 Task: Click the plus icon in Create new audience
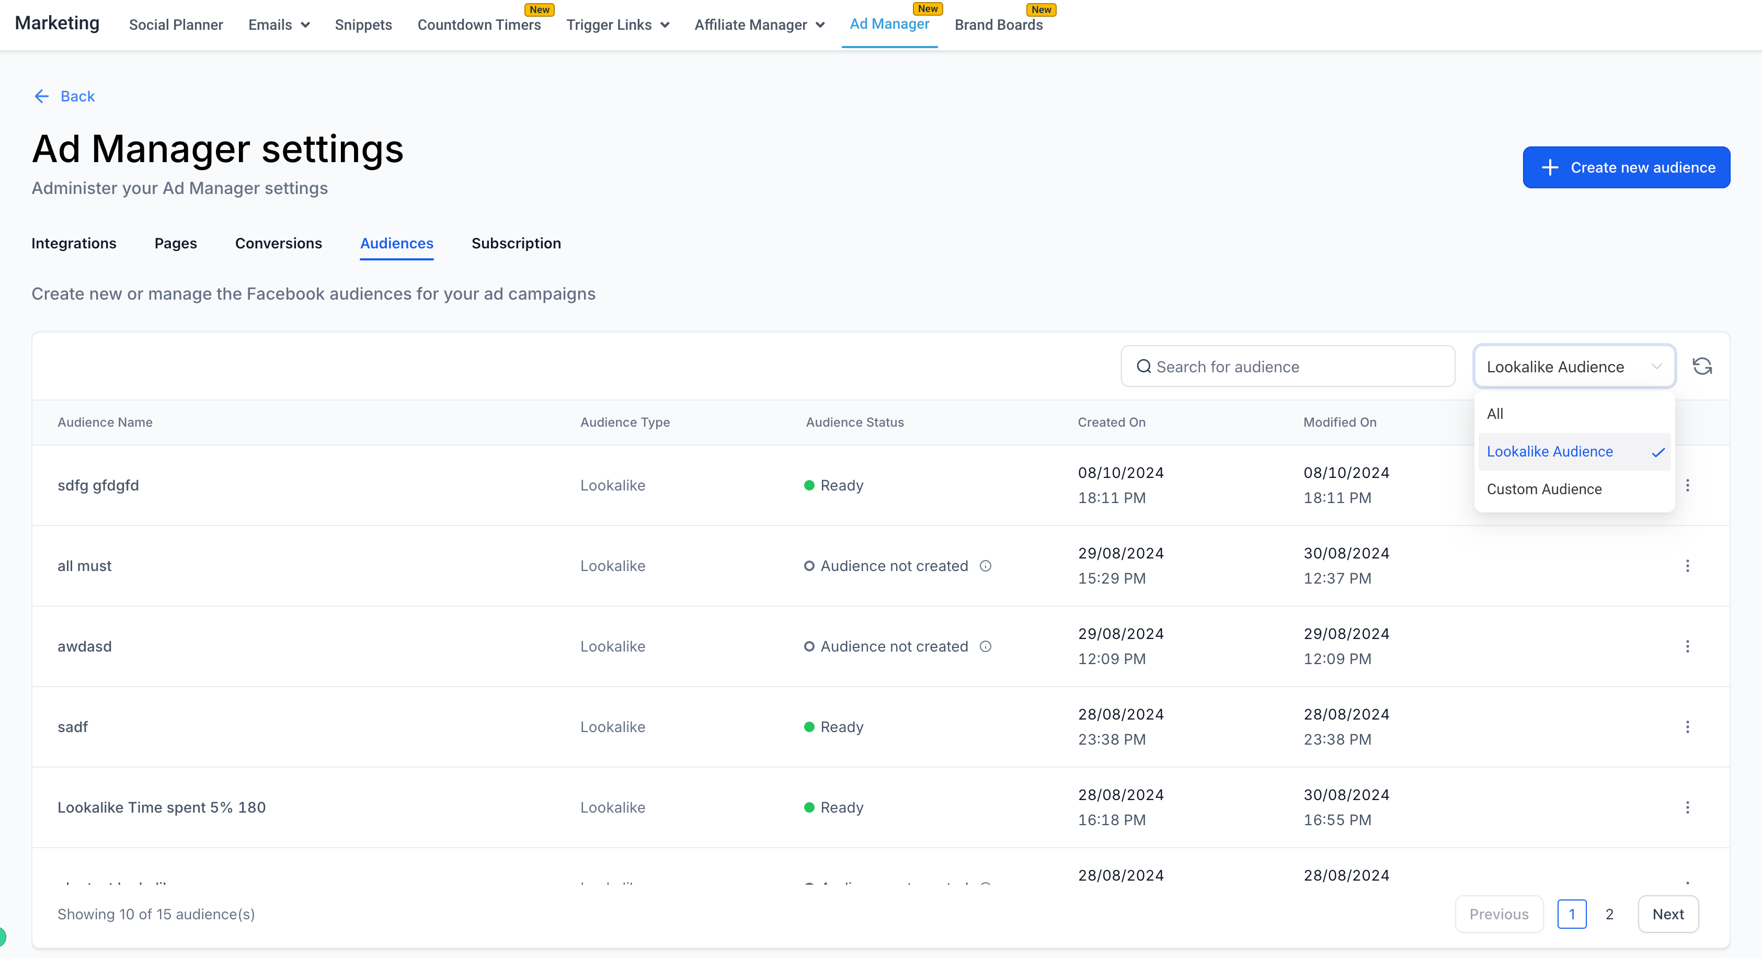pyautogui.click(x=1550, y=168)
